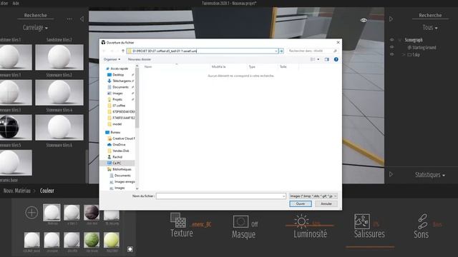Click the help icon in file dialog
The image size is (458, 257).
pos(336,59)
